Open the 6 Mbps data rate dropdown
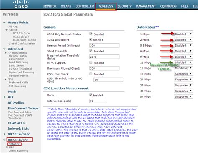Screen dimensions: 198x153 [x=183, y=51]
